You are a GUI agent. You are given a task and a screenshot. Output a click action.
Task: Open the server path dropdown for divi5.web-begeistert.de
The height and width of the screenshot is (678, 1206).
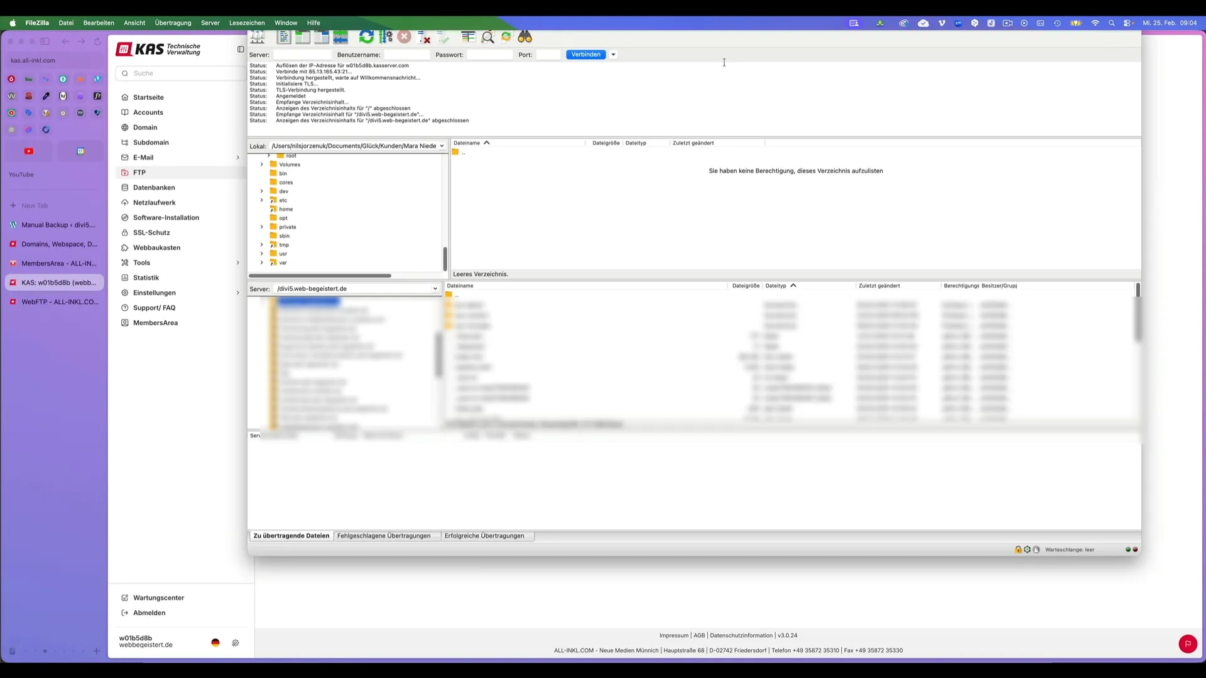[435, 289]
